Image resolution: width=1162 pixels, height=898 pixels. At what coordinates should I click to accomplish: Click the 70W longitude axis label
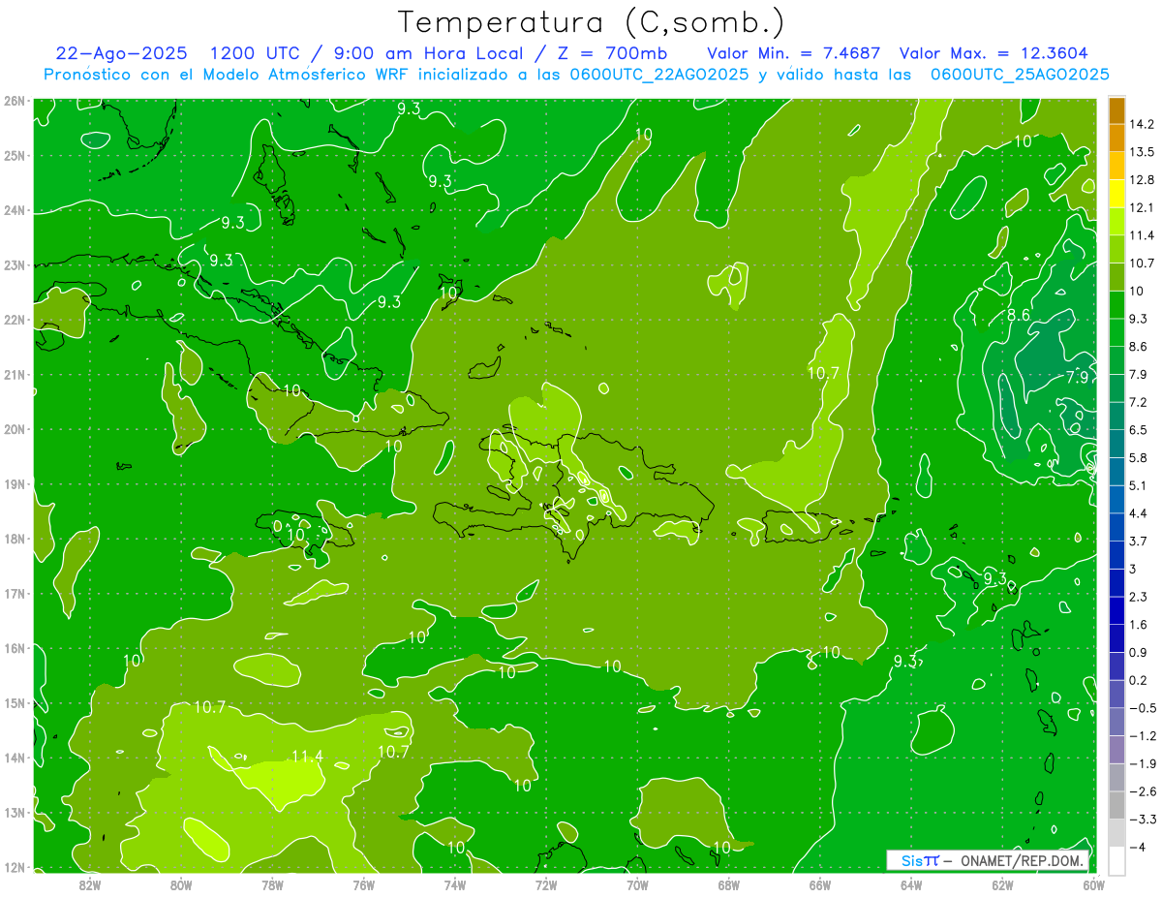(637, 884)
